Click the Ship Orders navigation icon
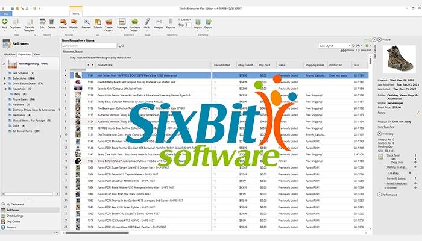 click(3, 221)
